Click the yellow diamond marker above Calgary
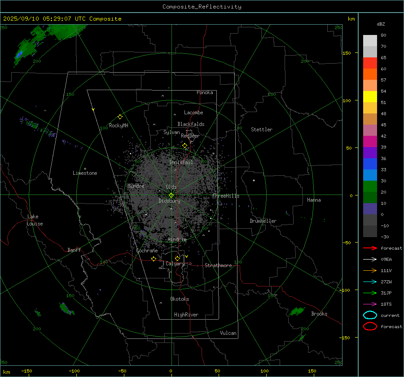404x377 pixels. click(x=177, y=258)
